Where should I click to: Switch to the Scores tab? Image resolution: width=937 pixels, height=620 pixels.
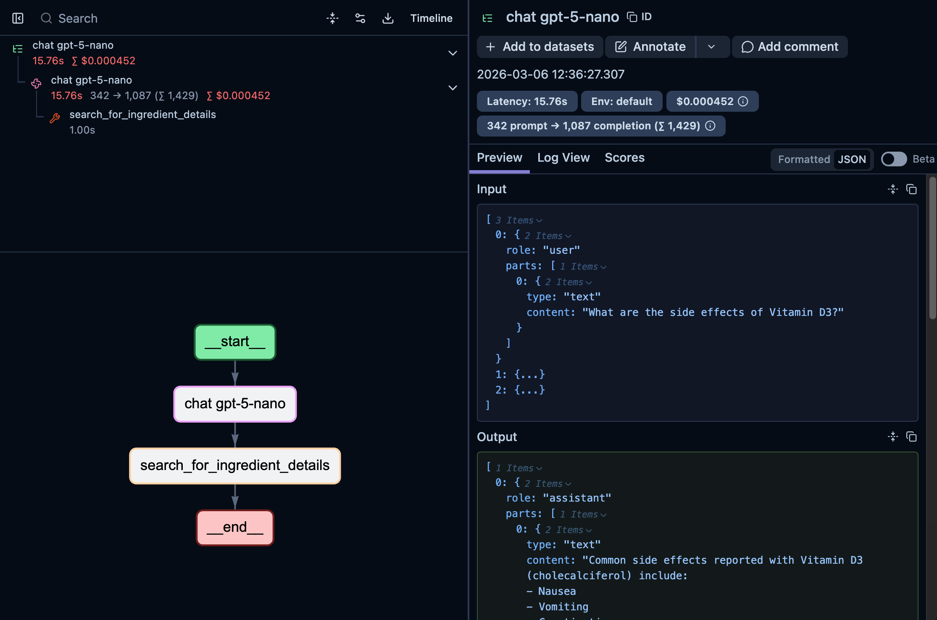pos(624,158)
